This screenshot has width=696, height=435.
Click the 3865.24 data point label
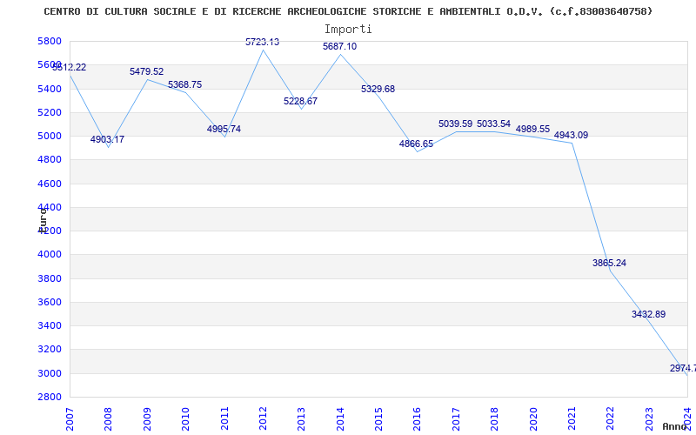[x=609, y=263]
